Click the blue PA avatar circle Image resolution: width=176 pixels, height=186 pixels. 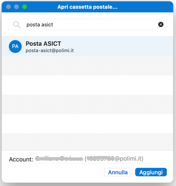pos(15,47)
